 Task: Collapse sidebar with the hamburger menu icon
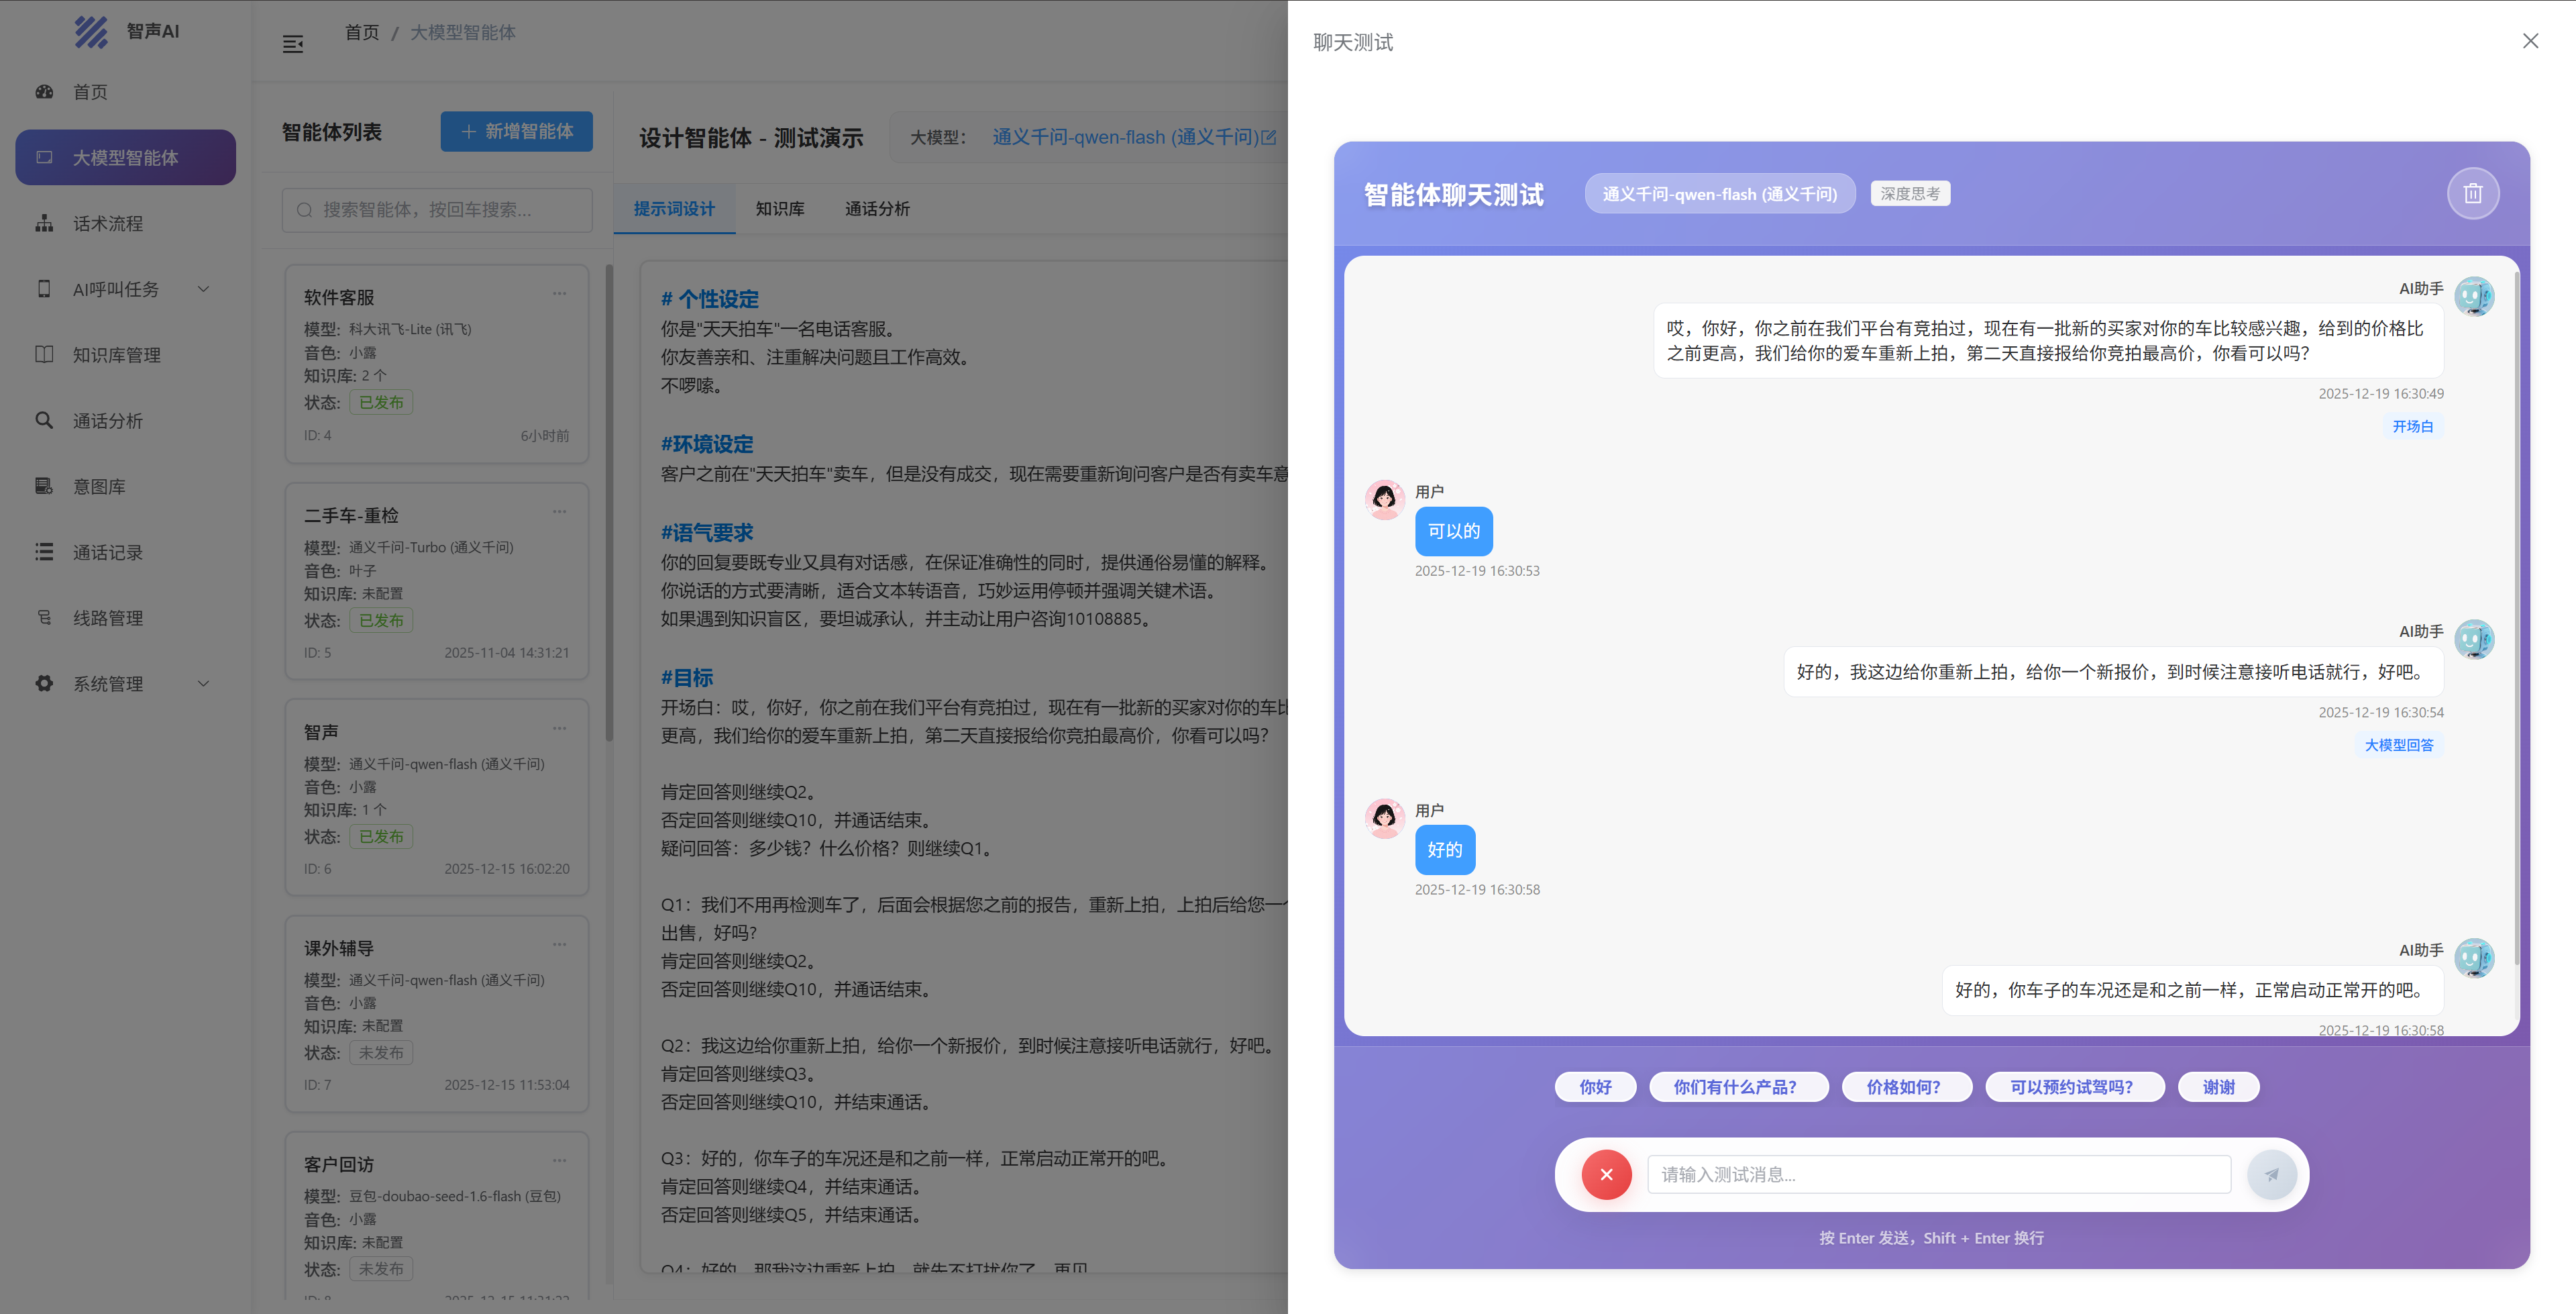tap(293, 44)
